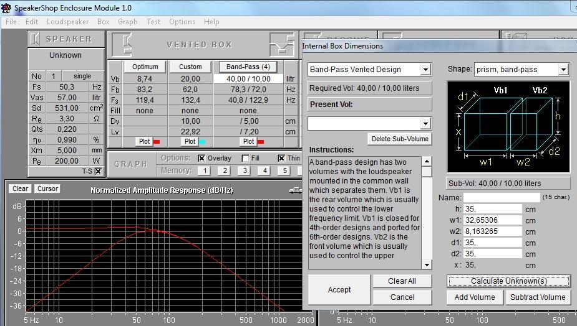Open the Present Vol dropdown list

tap(425, 124)
